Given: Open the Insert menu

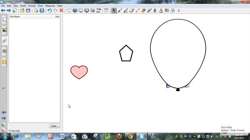Looking at the screenshot, I should pos(23,6).
